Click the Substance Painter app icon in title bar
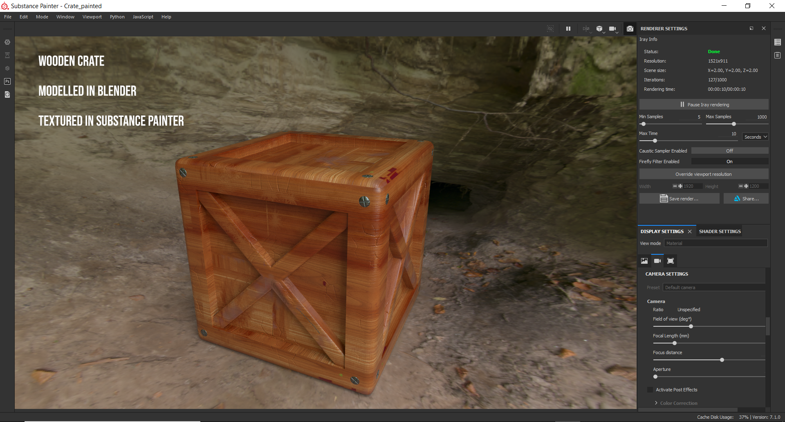 click(5, 6)
